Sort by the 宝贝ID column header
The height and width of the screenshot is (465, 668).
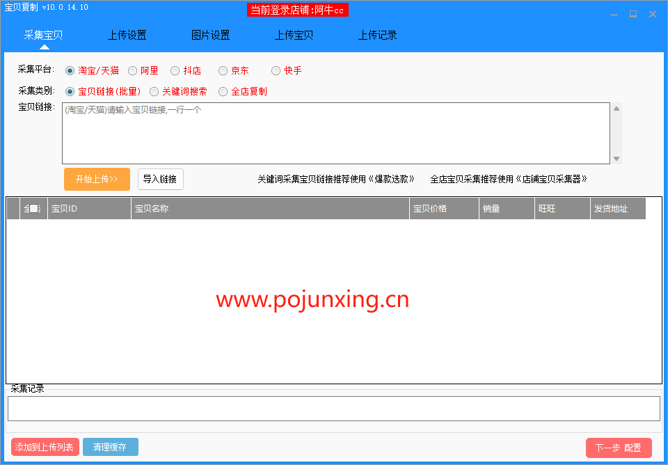coord(90,208)
